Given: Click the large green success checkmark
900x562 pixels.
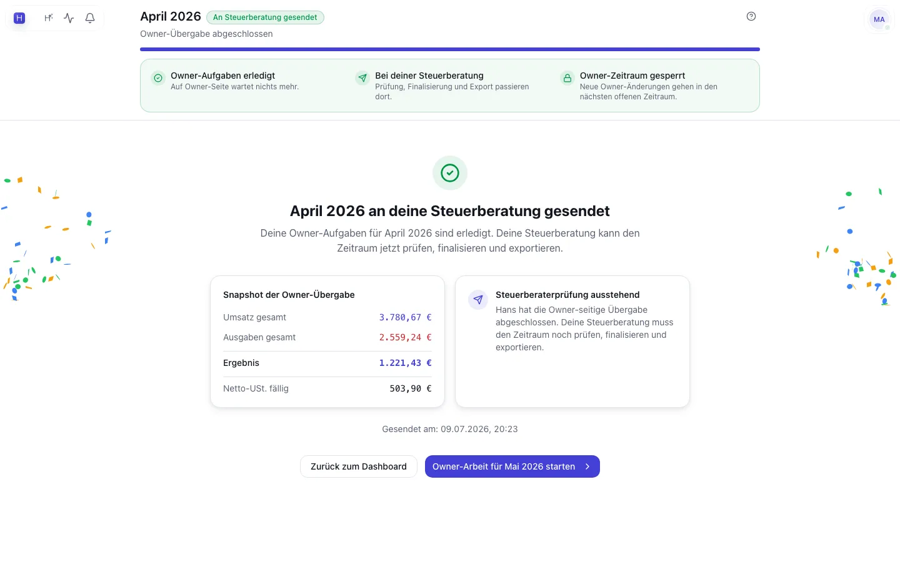Looking at the screenshot, I should click(x=450, y=173).
